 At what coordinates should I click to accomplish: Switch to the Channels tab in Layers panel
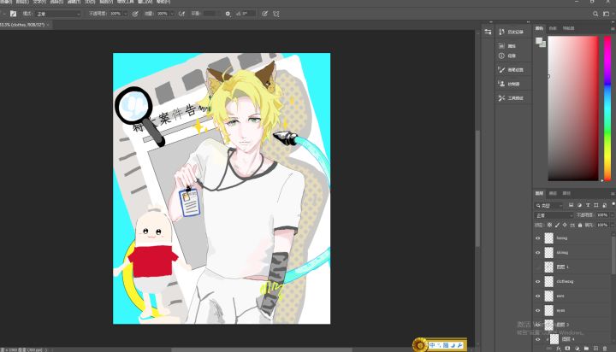tap(553, 193)
